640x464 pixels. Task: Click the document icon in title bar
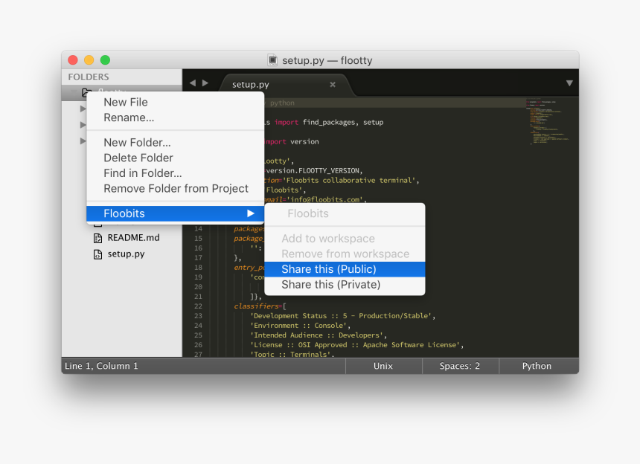click(272, 60)
